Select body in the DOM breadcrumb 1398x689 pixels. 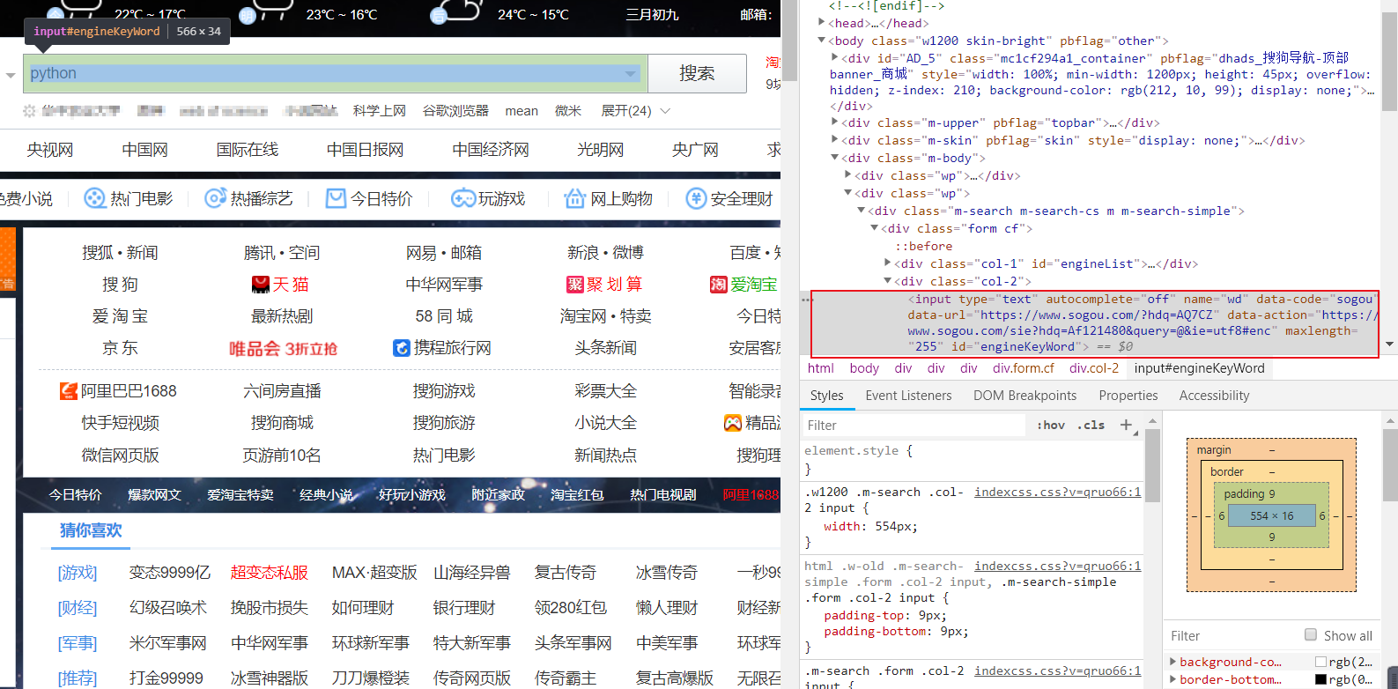point(864,368)
